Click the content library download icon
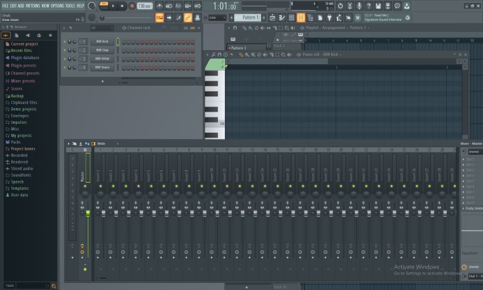Image resolution: width=483 pixels, height=290 pixels. 407,6
